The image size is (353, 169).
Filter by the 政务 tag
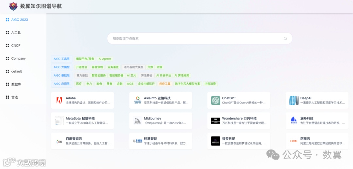(99, 84)
